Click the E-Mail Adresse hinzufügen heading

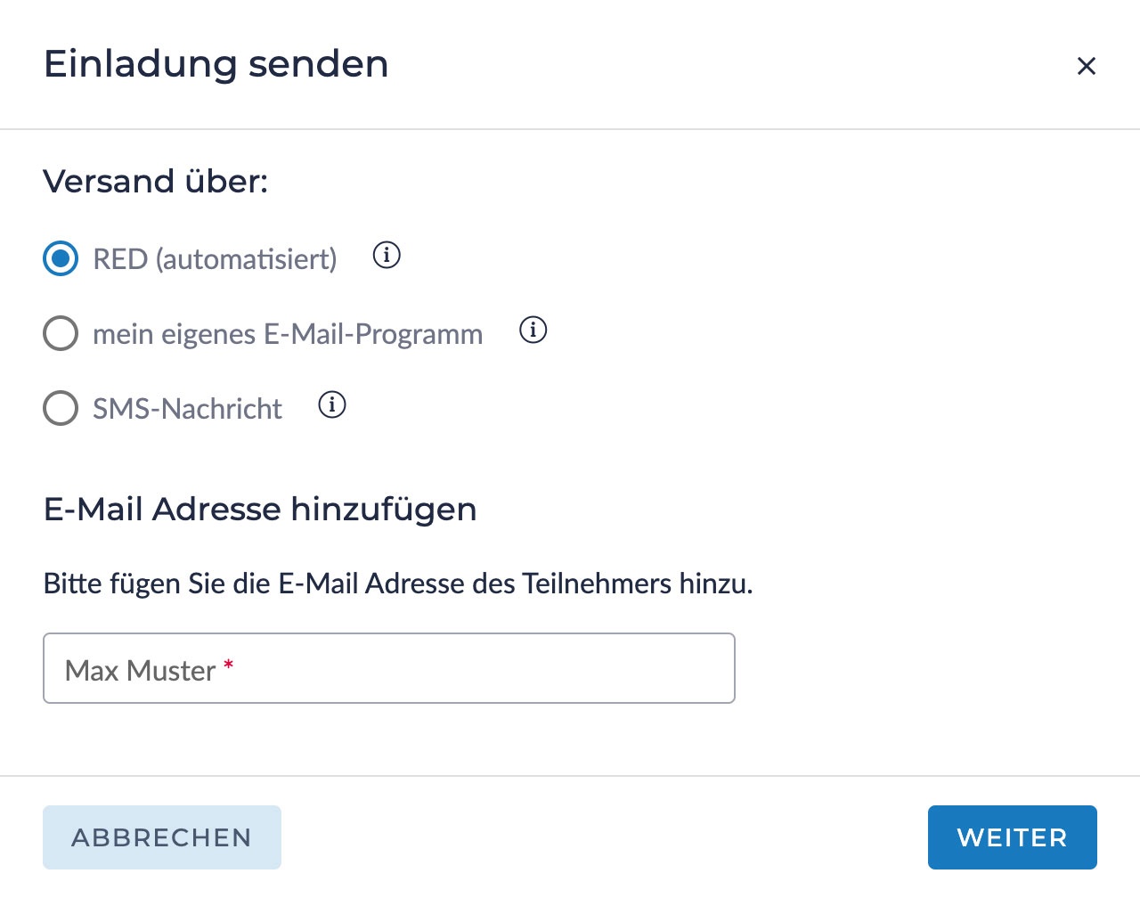coord(260,509)
